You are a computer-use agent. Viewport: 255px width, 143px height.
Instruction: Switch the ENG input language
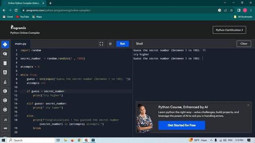click(x=230, y=140)
